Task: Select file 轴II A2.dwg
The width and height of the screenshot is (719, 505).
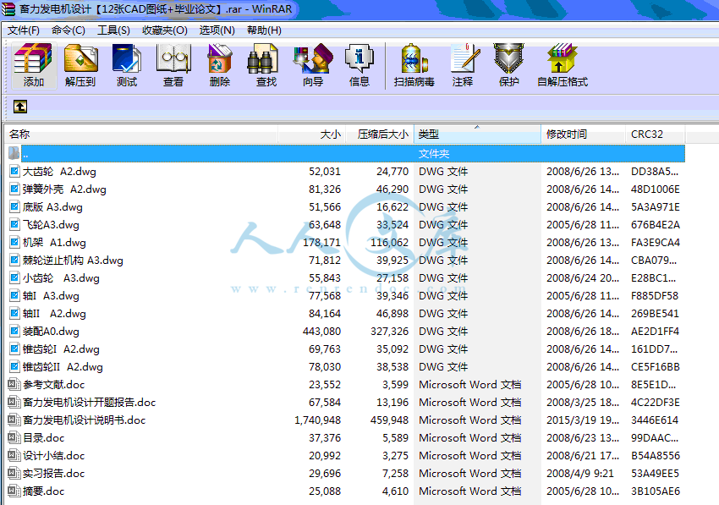Action: click(x=54, y=314)
